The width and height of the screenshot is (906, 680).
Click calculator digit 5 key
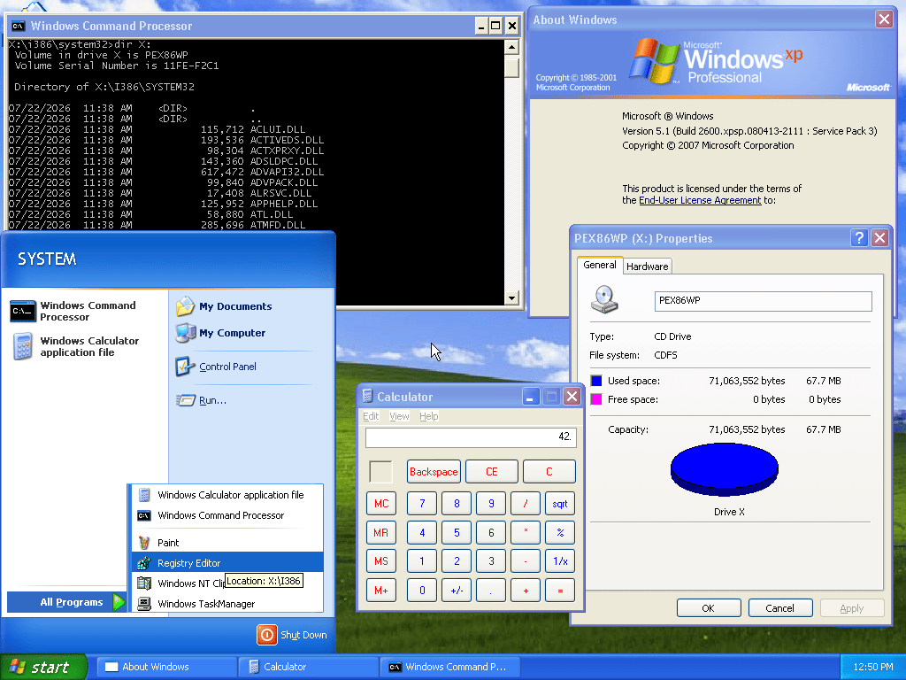click(x=457, y=532)
